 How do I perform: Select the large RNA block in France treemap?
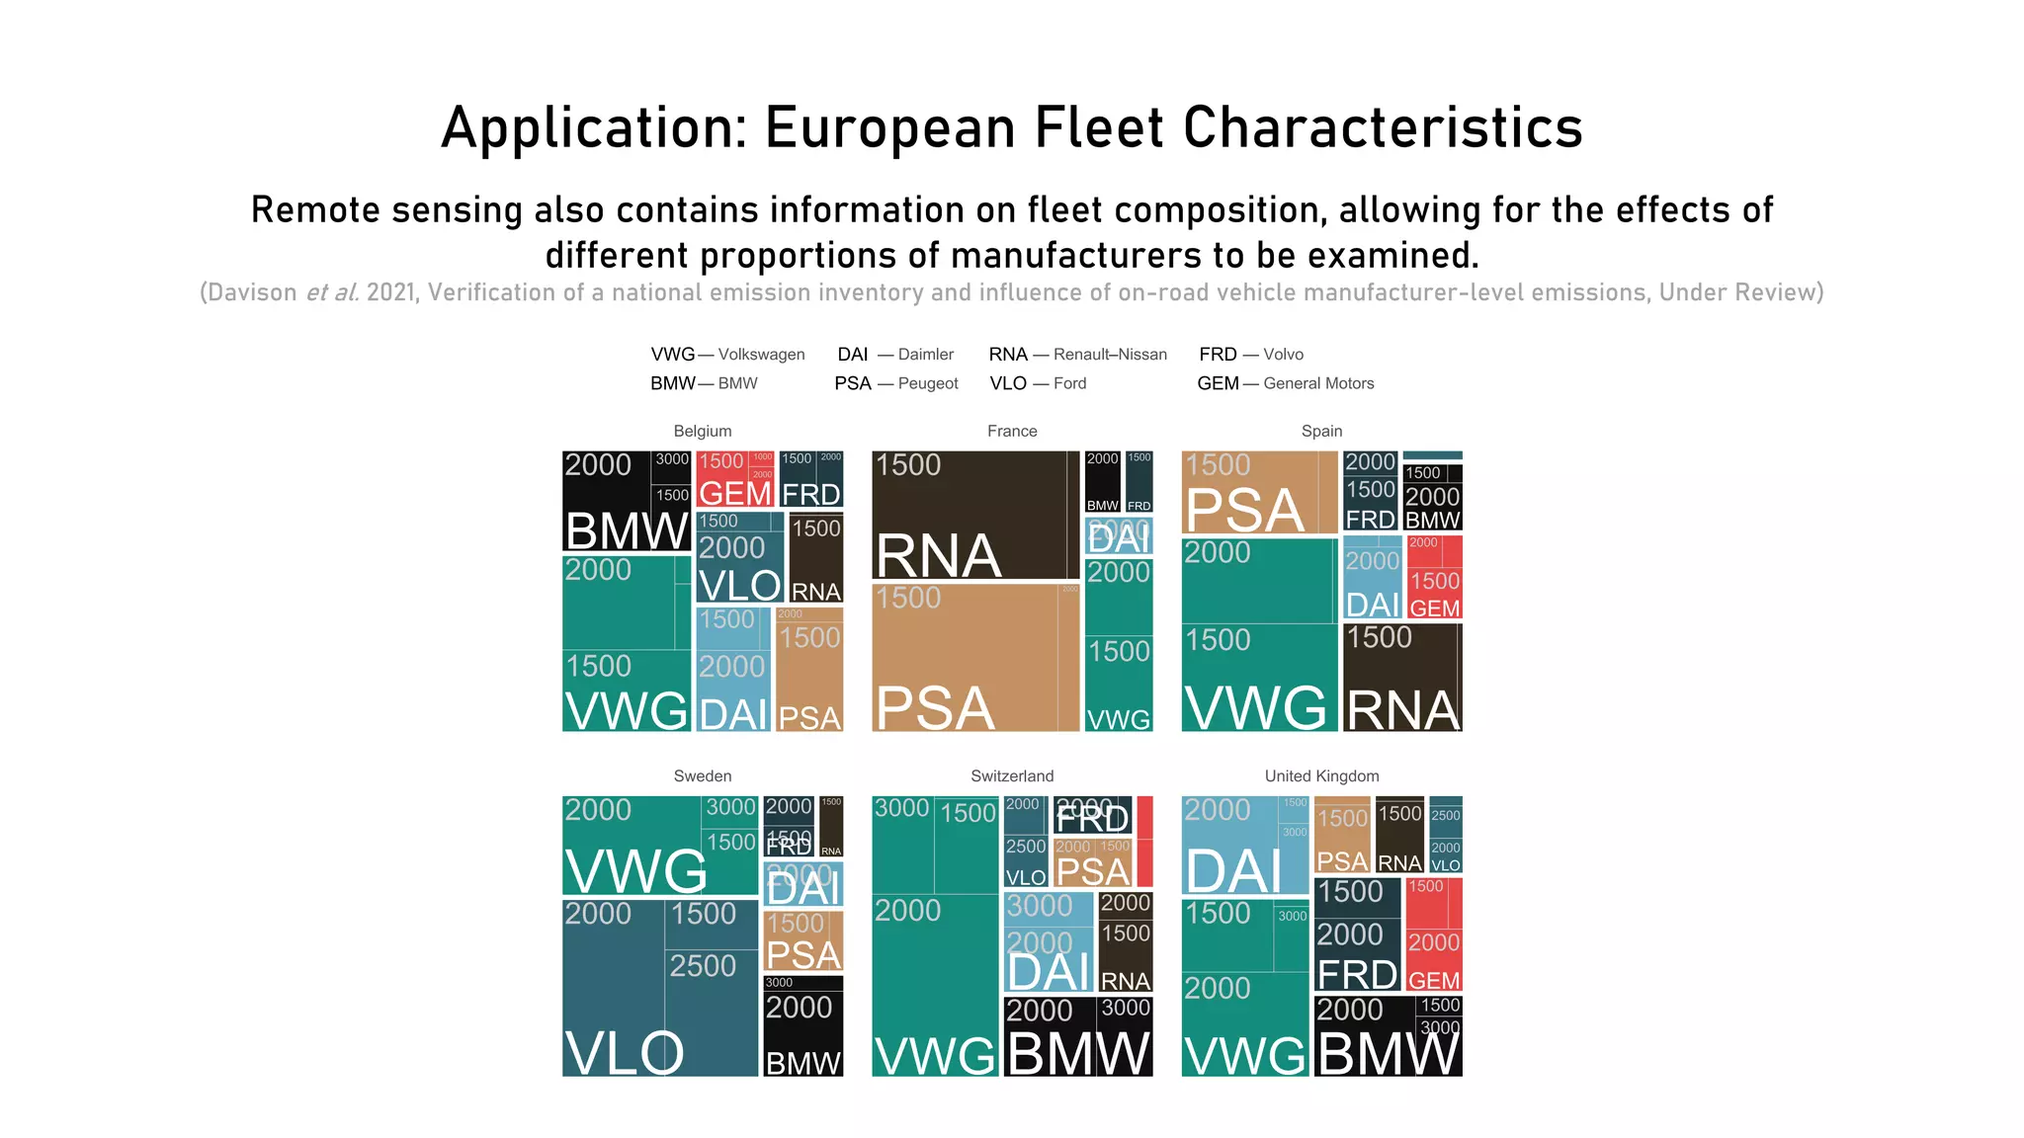pos(975,515)
